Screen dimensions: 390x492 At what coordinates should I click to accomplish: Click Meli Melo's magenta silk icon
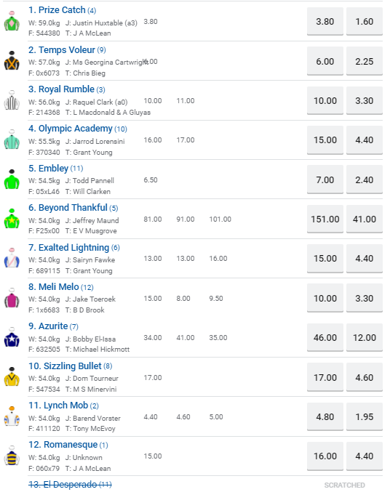tap(12, 298)
